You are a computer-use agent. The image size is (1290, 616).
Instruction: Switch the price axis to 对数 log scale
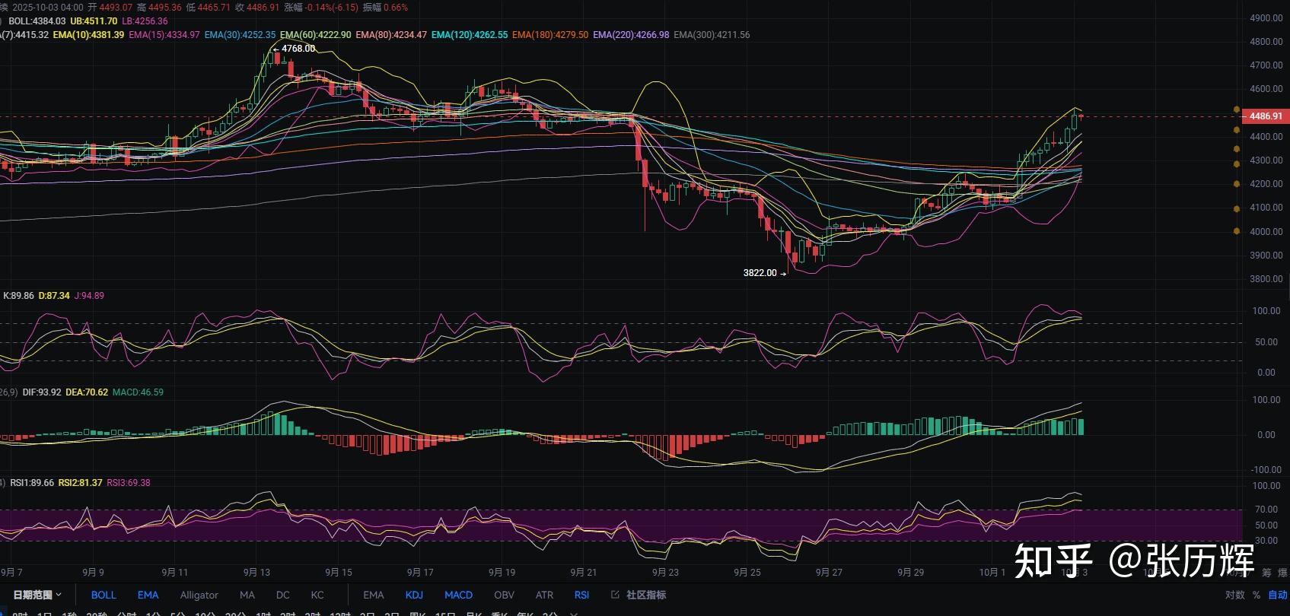pyautogui.click(x=1234, y=595)
